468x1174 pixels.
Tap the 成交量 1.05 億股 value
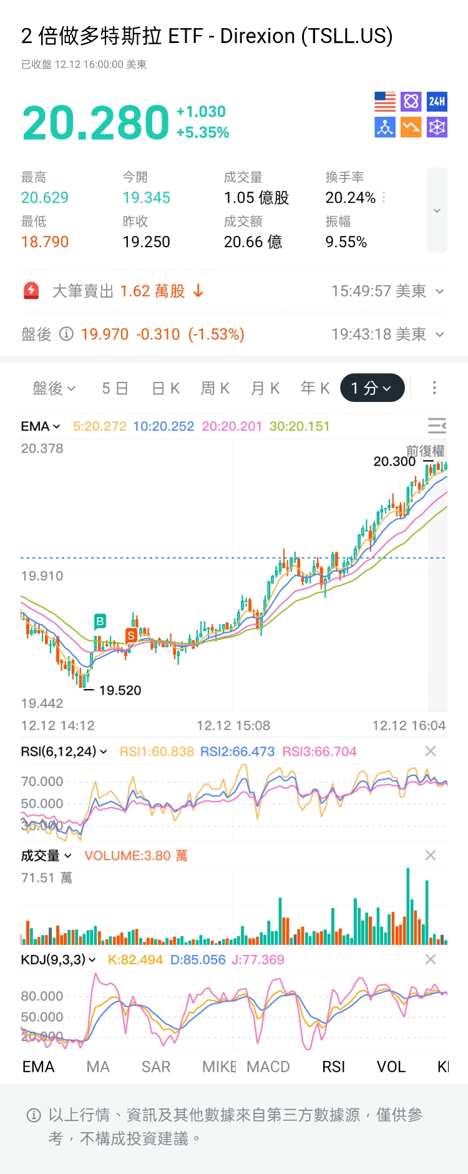coord(256,198)
